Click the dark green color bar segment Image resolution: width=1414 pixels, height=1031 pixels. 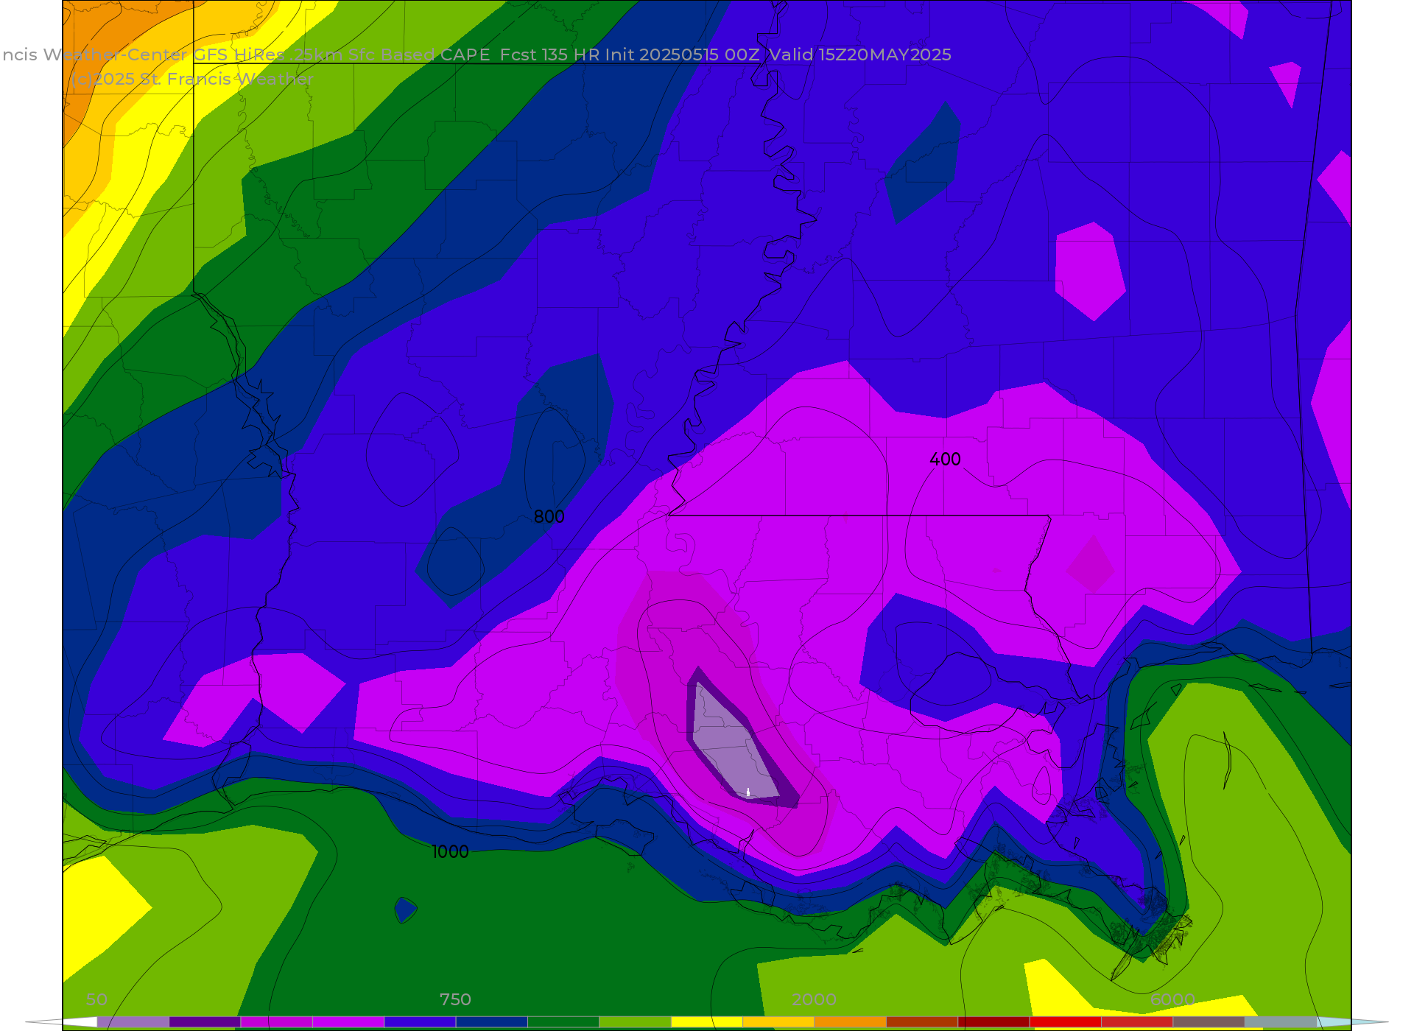pos(563,1022)
